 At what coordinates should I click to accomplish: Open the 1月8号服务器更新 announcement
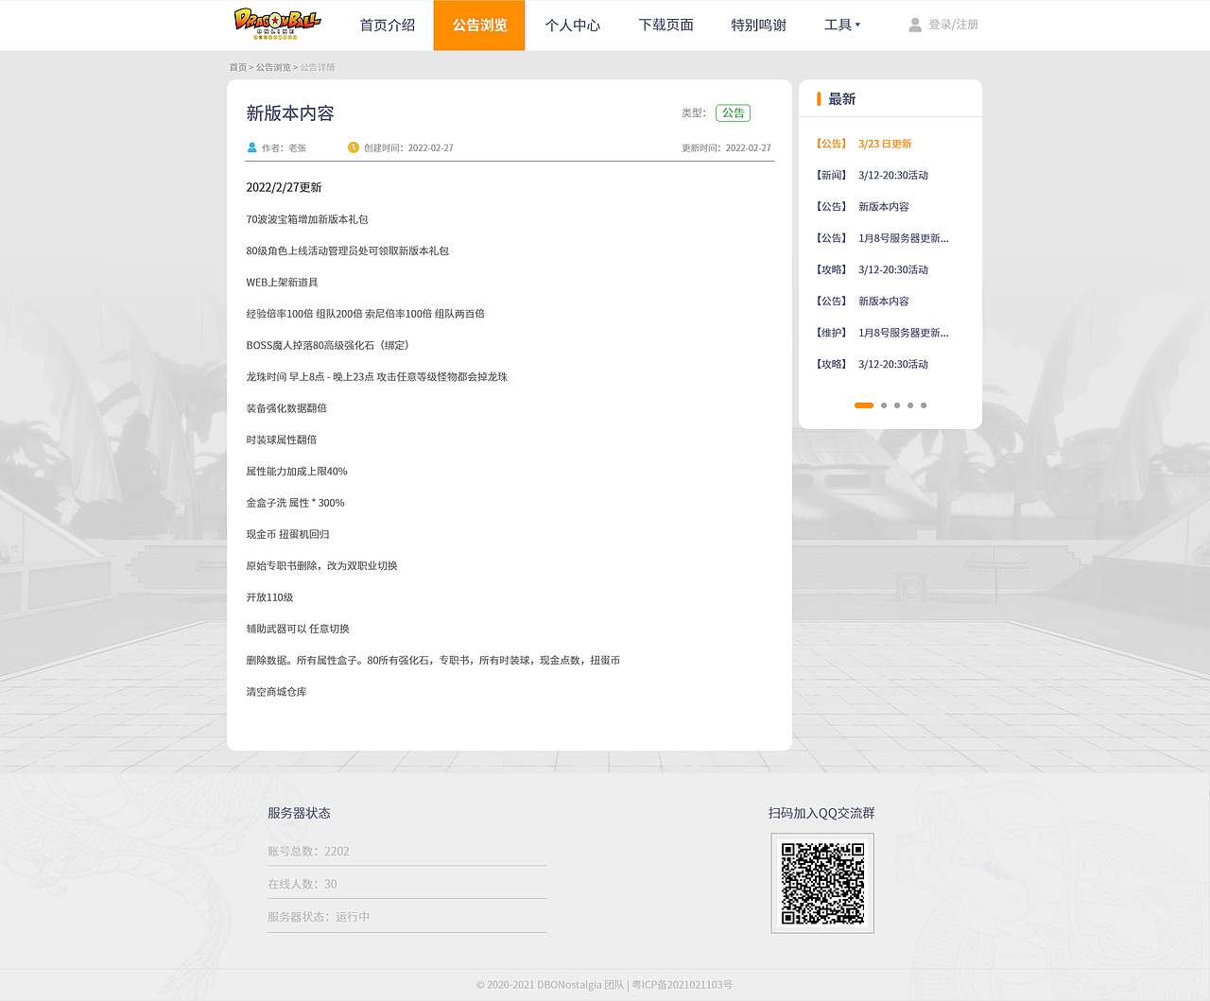click(903, 237)
